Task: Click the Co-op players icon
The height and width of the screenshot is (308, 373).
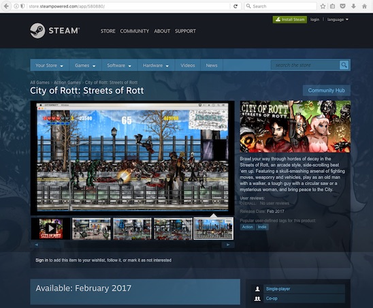Action: pos(257,298)
